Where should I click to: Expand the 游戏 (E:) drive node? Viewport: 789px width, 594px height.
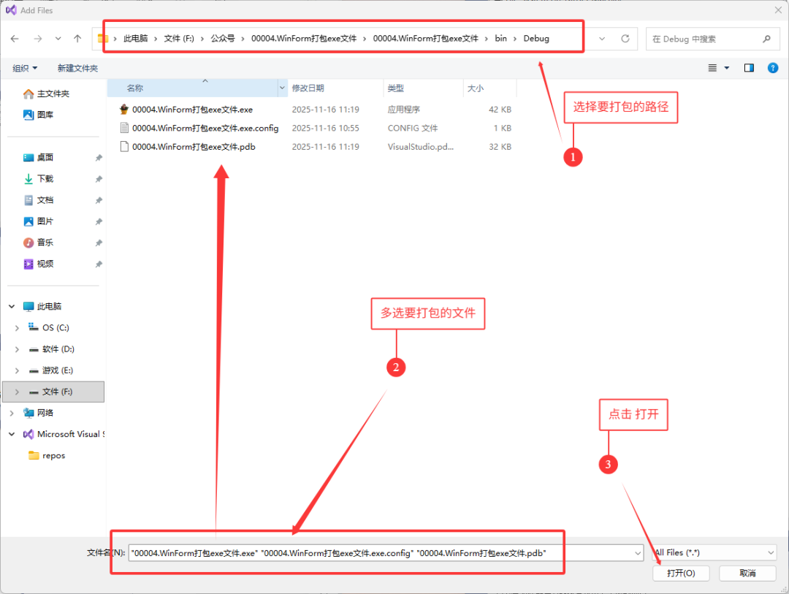17,370
